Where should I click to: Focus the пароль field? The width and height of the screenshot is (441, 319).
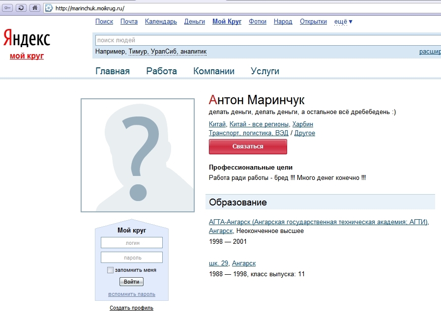point(132,258)
